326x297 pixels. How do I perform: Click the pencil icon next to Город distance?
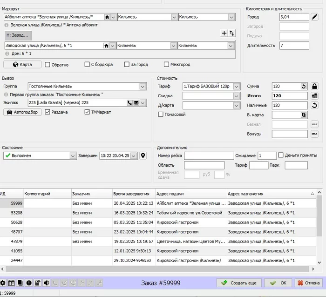315,17
